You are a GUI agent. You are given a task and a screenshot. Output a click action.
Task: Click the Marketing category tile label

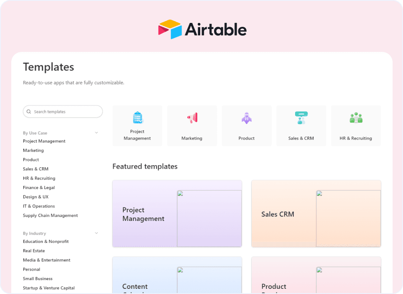(x=192, y=138)
